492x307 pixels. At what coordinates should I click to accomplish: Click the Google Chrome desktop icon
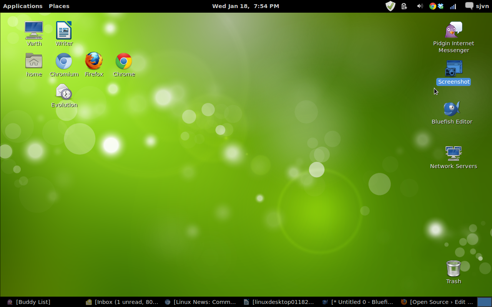(x=124, y=61)
